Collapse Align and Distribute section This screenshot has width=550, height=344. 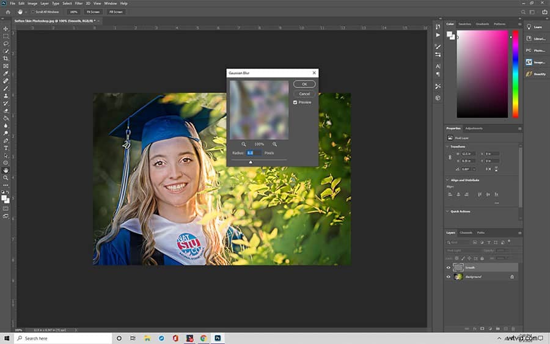(447, 180)
